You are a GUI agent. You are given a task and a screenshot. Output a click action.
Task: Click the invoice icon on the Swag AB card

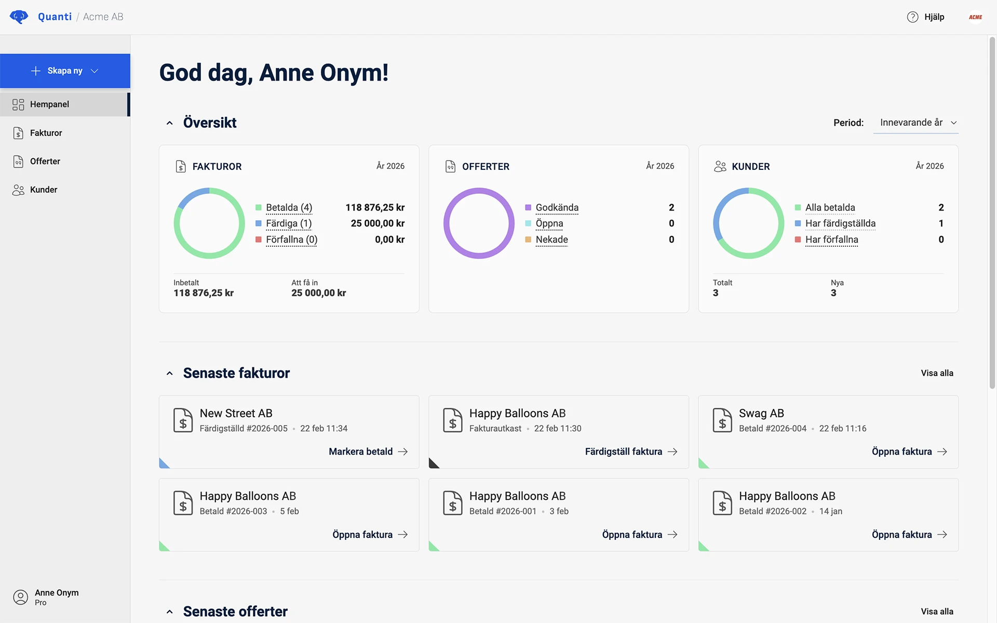(722, 420)
